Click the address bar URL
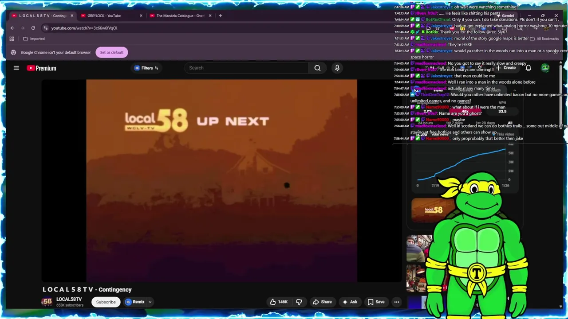Viewport: 568px width, 319px height. 84,28
